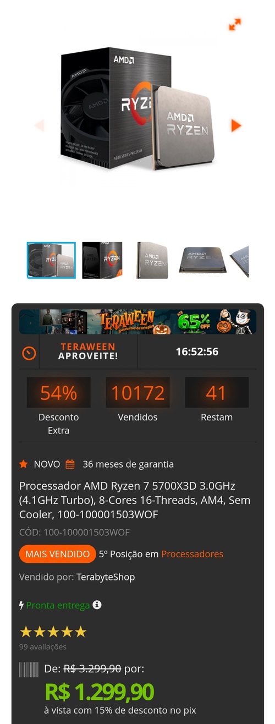Click the five-star rating
Image resolution: width=275 pixels, height=724 pixels.
pos(53,632)
